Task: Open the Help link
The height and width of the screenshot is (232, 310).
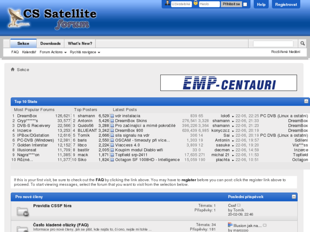Action: coord(261,4)
